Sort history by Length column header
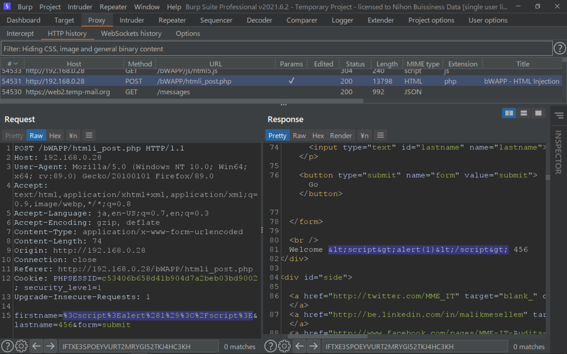Screen dimensions: 567x354 click(387, 64)
